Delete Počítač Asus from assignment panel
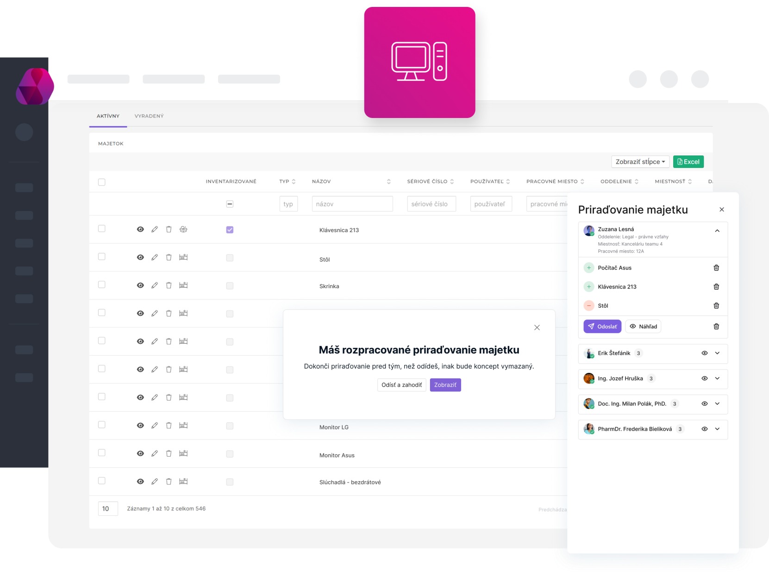The width and height of the screenshot is (769, 575). point(716,268)
